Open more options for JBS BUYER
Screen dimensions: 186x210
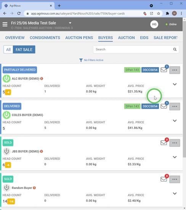[x=175, y=143]
